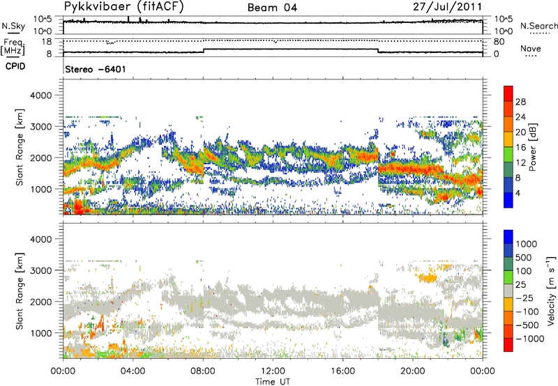Click '3000' on the velocity panel range axis
Screen dimensions: 558x386
tap(40, 270)
